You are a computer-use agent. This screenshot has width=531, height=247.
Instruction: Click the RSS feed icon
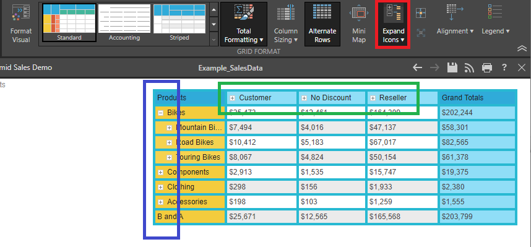[x=469, y=67]
